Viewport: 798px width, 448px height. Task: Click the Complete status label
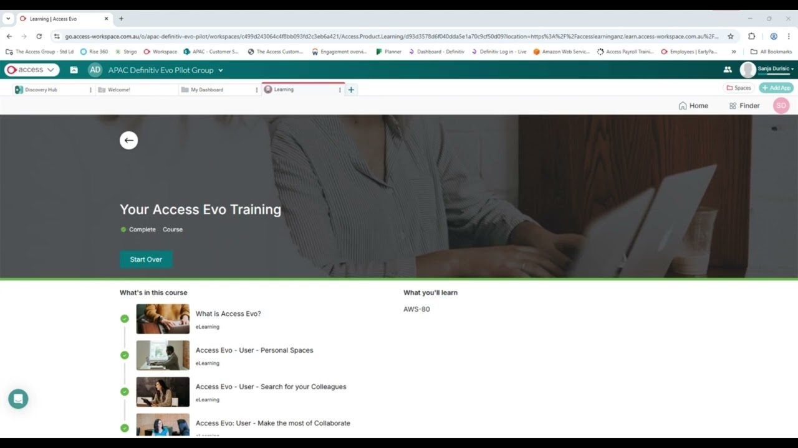coord(142,230)
